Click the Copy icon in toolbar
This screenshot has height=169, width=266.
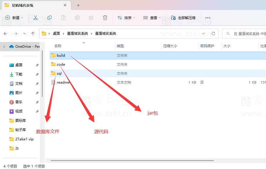(x=49, y=18)
